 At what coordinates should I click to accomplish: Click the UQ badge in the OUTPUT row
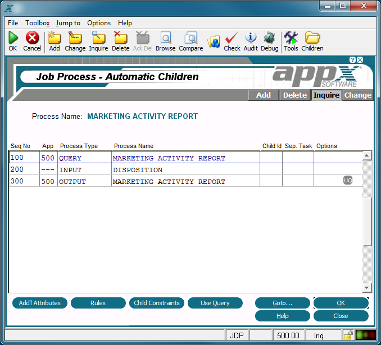pyautogui.click(x=348, y=180)
